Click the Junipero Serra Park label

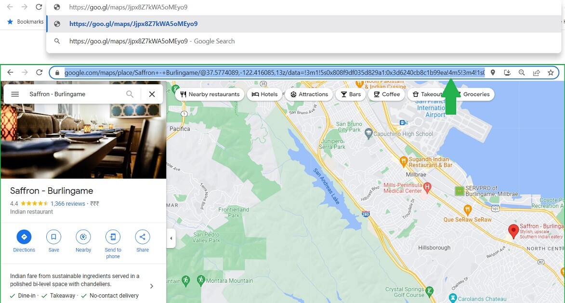click(x=332, y=144)
